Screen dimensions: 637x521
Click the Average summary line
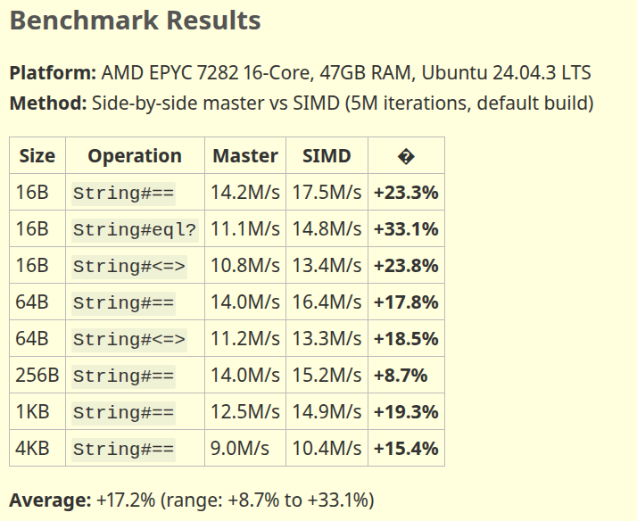192,500
